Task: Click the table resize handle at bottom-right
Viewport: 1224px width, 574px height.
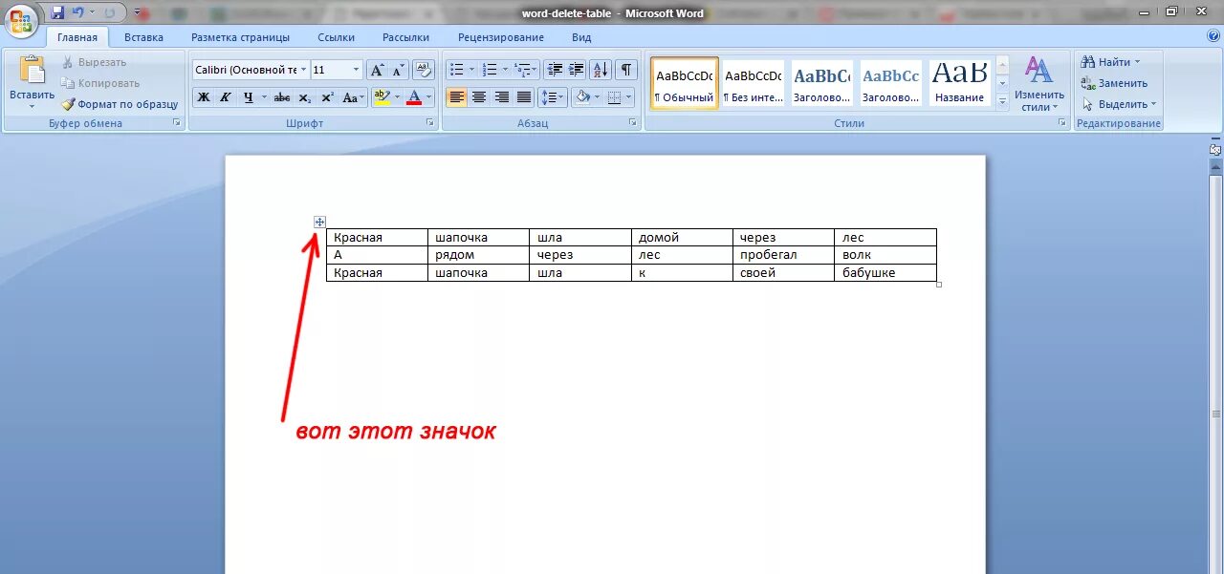Action: click(939, 284)
